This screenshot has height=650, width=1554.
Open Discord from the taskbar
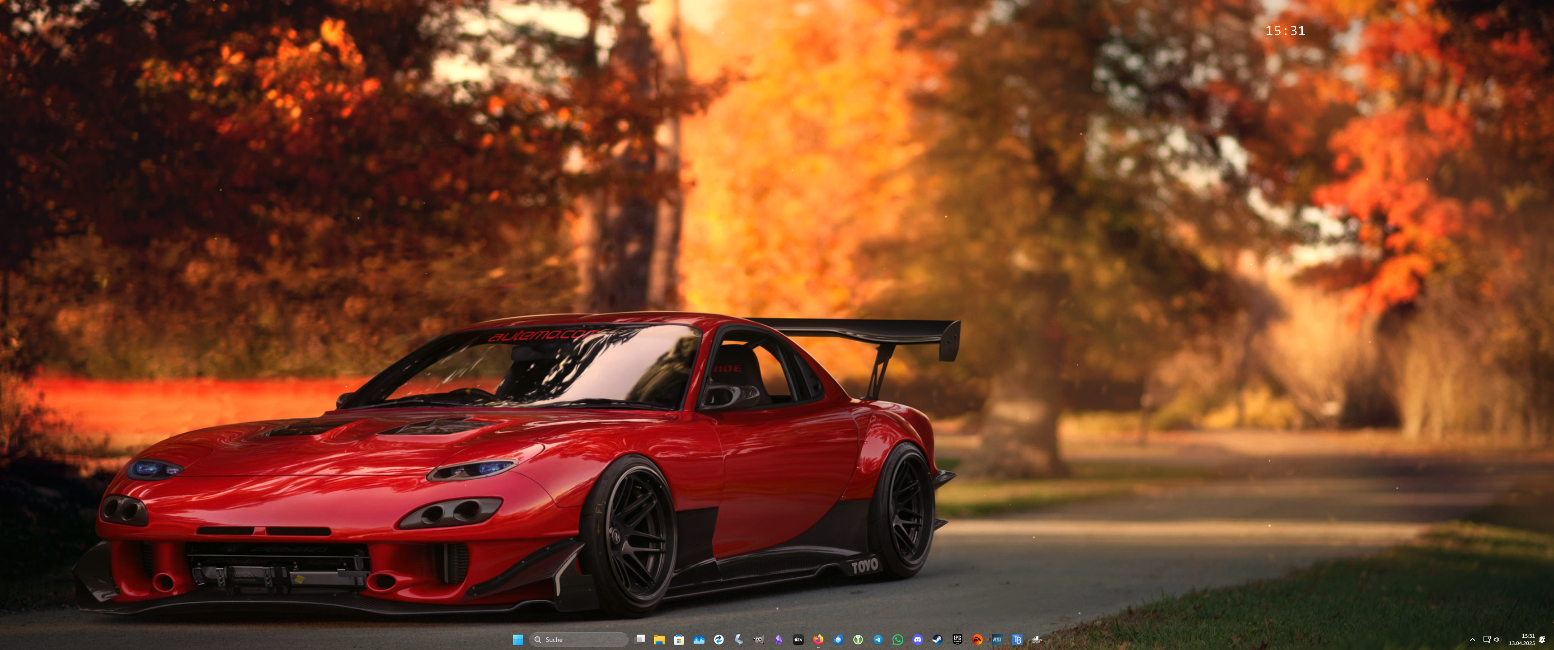click(918, 641)
